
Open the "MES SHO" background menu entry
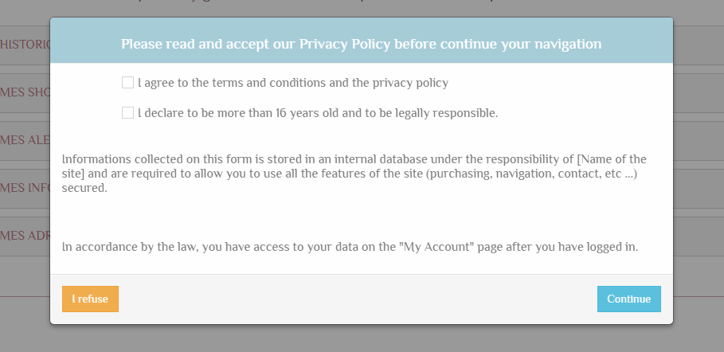click(x=25, y=92)
